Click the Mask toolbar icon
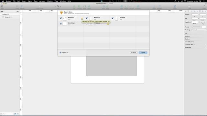The width and height of the screenshot is (207, 116). 103,6
